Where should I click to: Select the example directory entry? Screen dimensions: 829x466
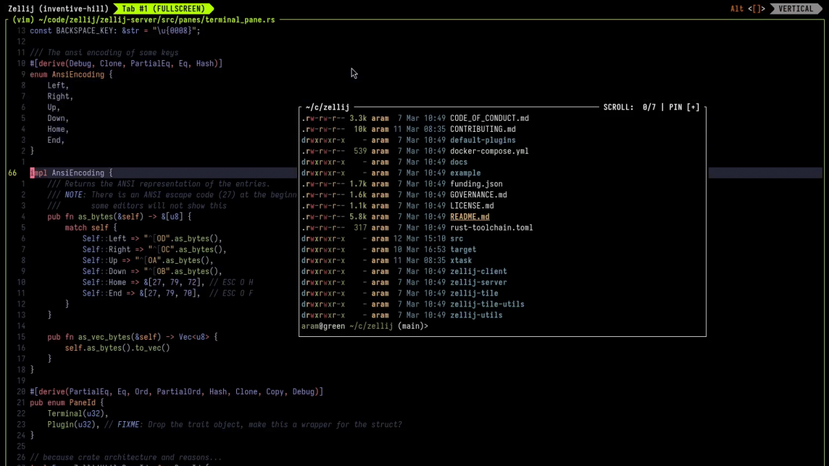coord(465,173)
